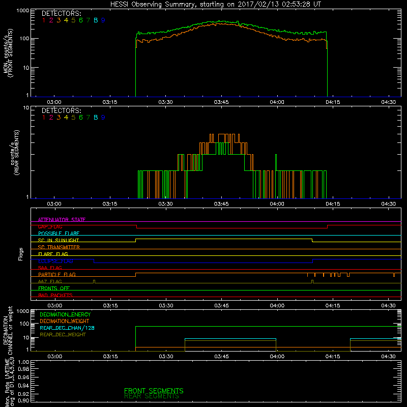Select detector 6 in front segments legend

tap(81, 20)
